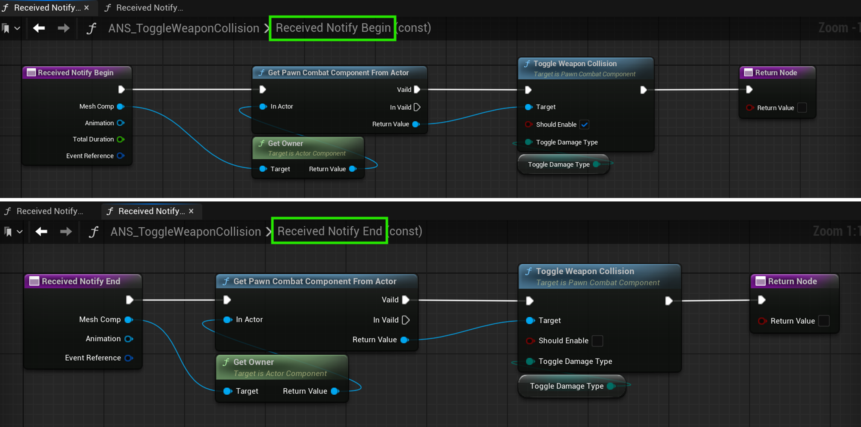Click In Actor input pin in End graph
This screenshot has height=427, width=861.
click(228, 319)
